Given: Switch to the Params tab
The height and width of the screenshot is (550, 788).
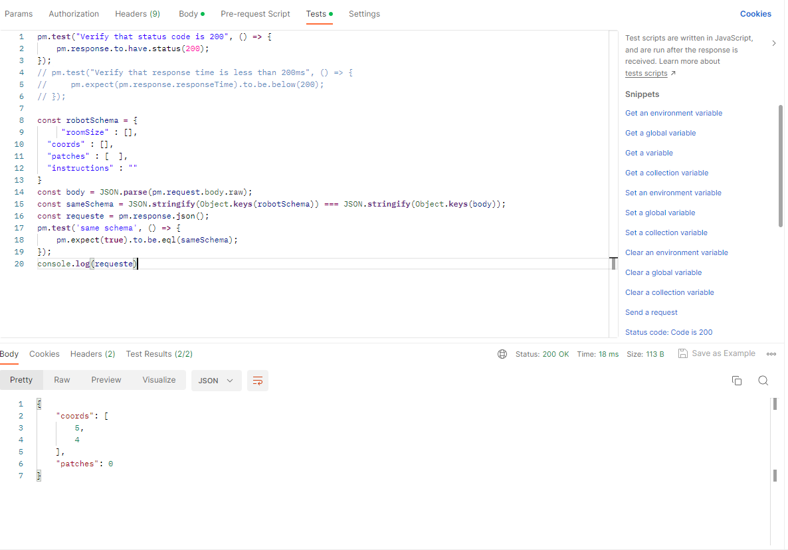Looking at the screenshot, I should (19, 14).
